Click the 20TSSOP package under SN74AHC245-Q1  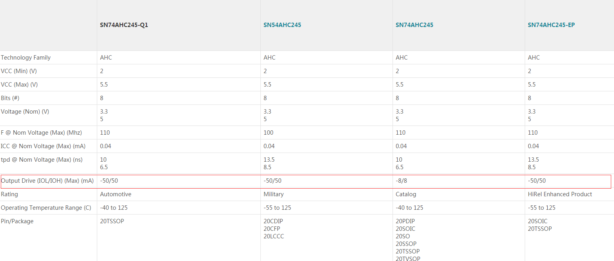click(112, 221)
